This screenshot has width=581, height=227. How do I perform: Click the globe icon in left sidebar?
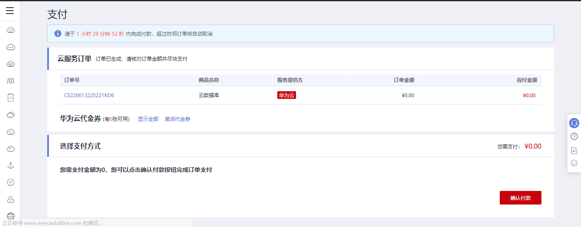[x=11, y=216]
